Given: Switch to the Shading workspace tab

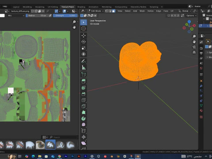Looking at the screenshot, I should pyautogui.click(x=81, y=7).
